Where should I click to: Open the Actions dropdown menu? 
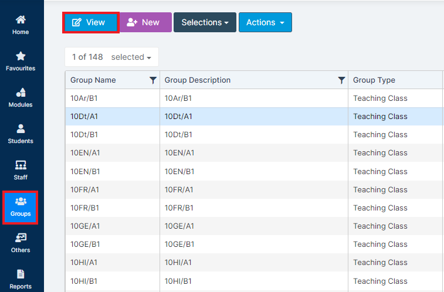[x=265, y=22]
